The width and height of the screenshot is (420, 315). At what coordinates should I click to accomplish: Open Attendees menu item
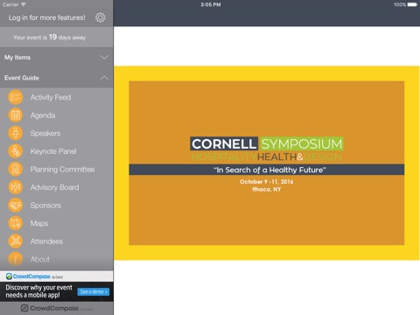point(57,241)
